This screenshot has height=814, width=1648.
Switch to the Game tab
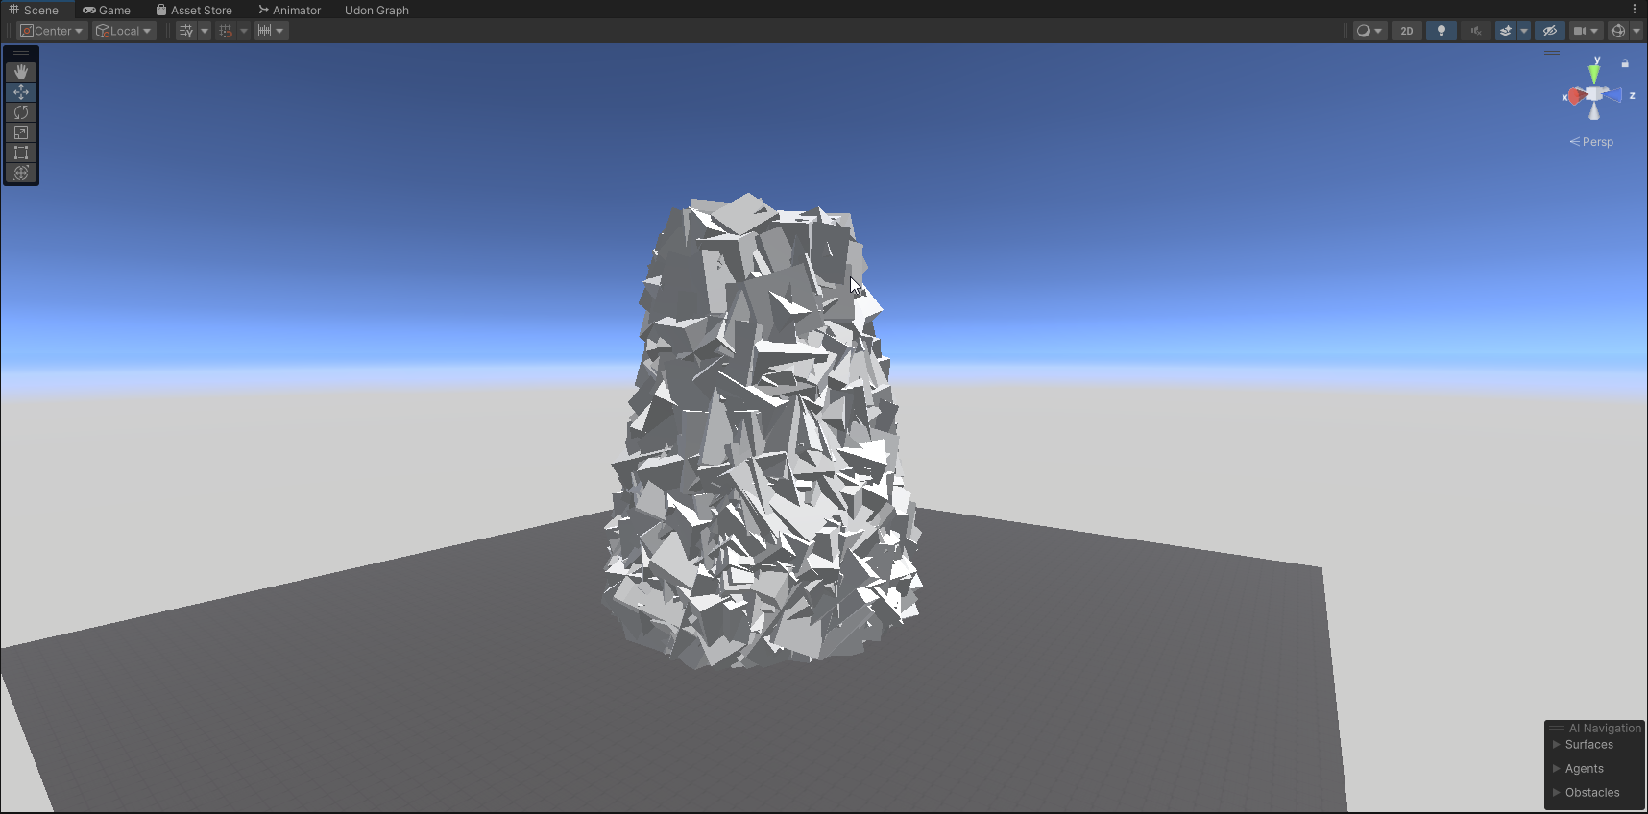[107, 10]
